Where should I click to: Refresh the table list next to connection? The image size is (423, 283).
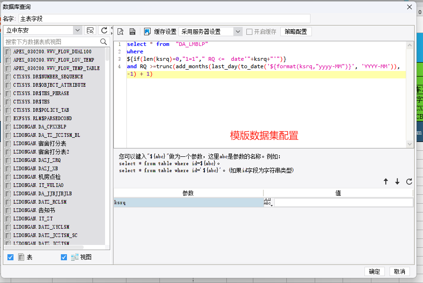tap(104, 31)
